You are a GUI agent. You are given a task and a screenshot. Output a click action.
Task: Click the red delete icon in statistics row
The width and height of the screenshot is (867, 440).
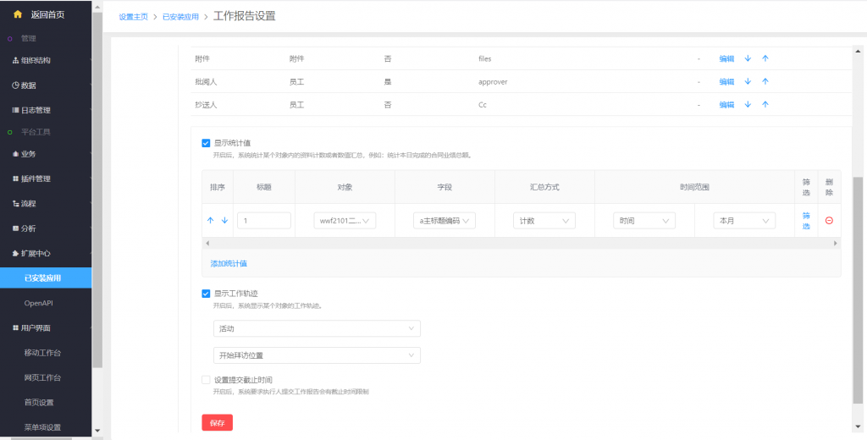(829, 220)
